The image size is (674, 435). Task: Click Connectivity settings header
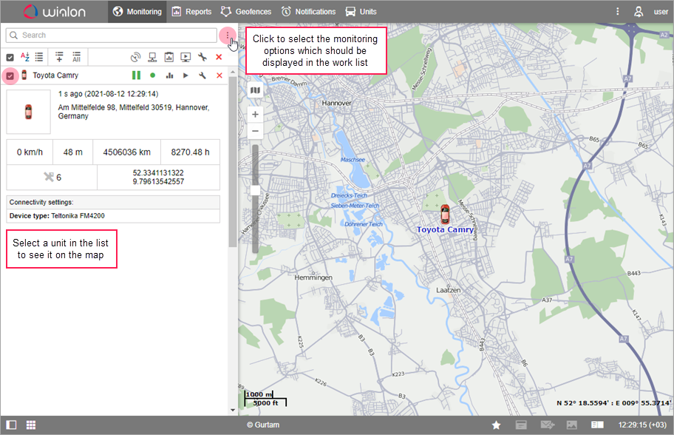click(113, 202)
